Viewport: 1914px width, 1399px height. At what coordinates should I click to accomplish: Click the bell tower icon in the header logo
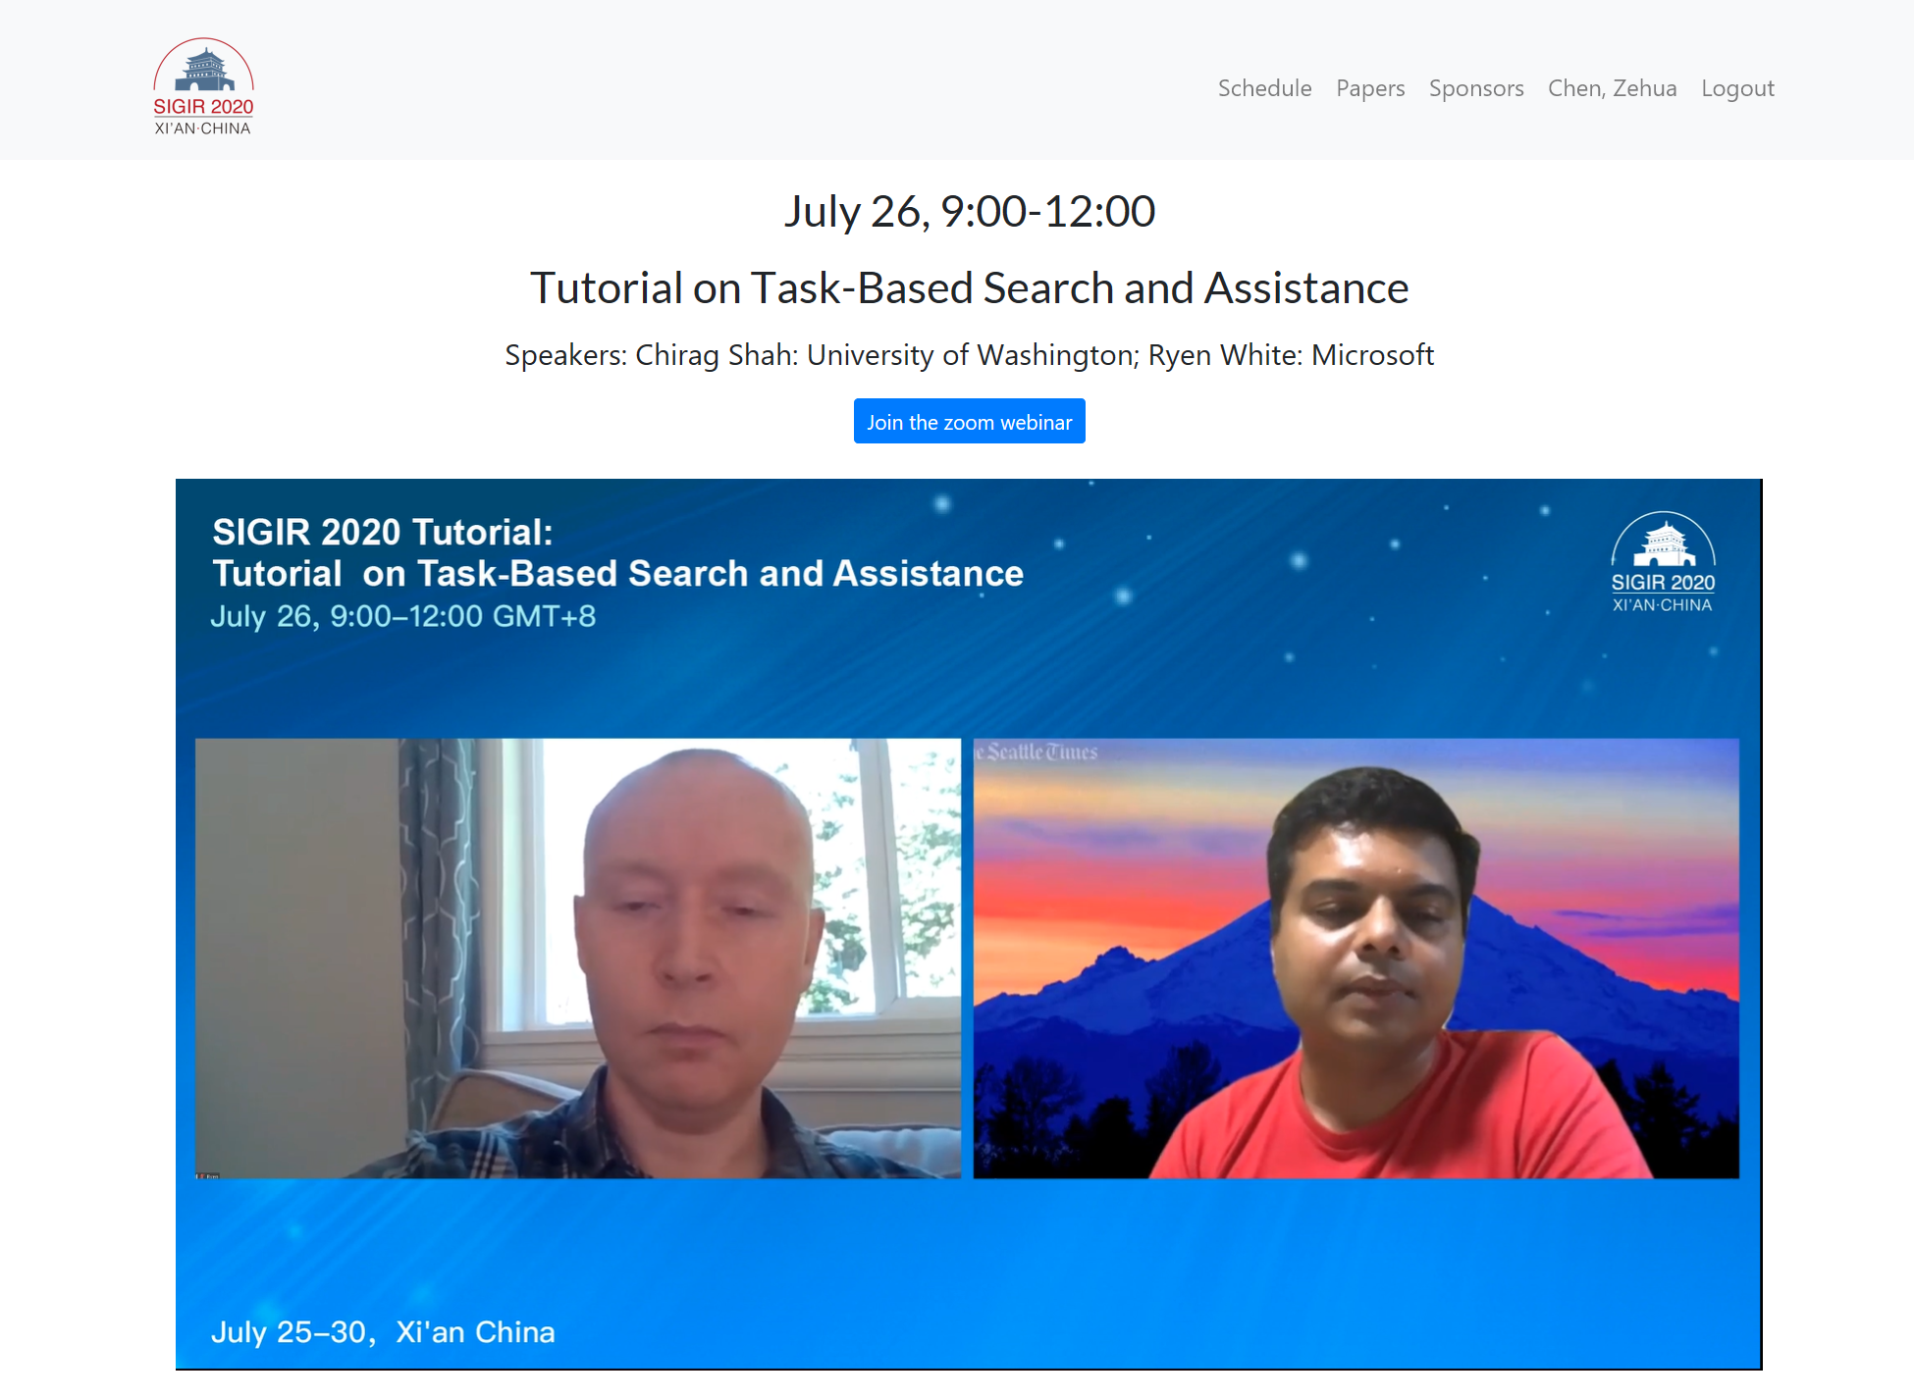(x=205, y=69)
